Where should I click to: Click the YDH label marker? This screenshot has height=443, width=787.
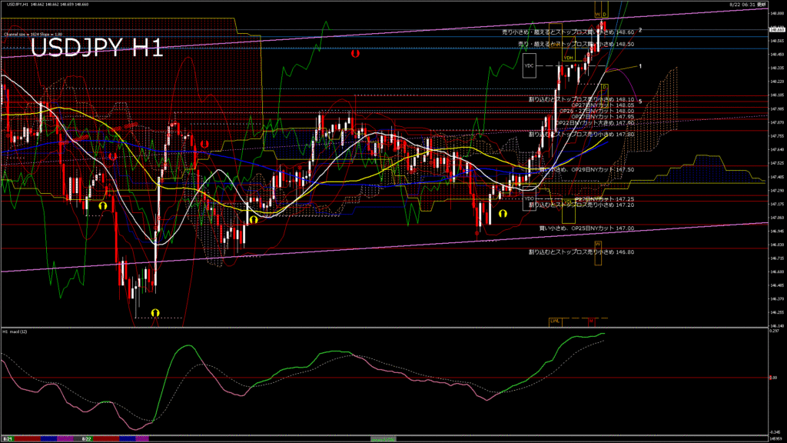[x=569, y=58]
